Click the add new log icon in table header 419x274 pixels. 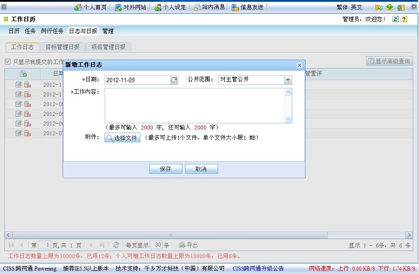(x=23, y=74)
